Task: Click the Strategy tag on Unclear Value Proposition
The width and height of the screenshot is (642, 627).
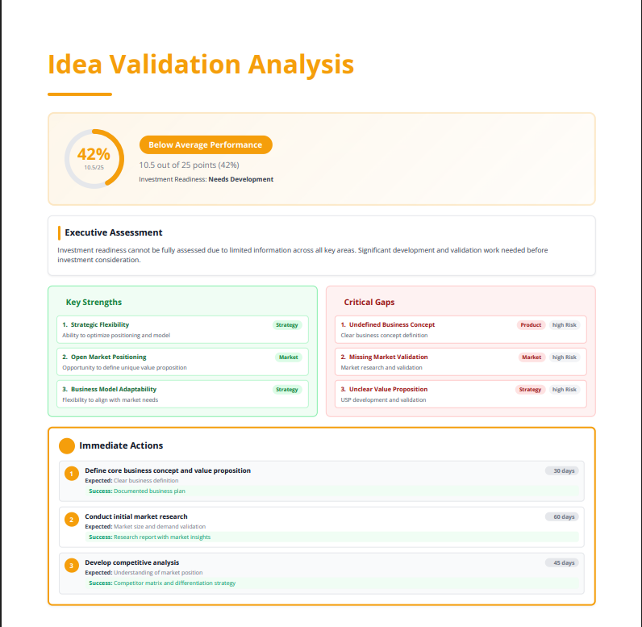Action: coord(530,389)
